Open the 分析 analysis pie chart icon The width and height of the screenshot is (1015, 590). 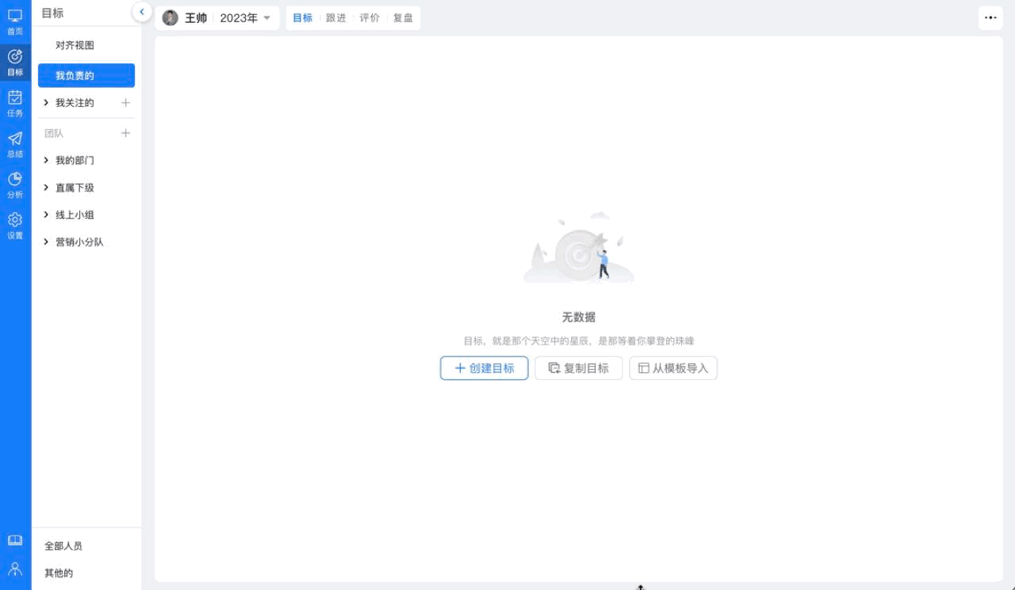click(x=15, y=185)
